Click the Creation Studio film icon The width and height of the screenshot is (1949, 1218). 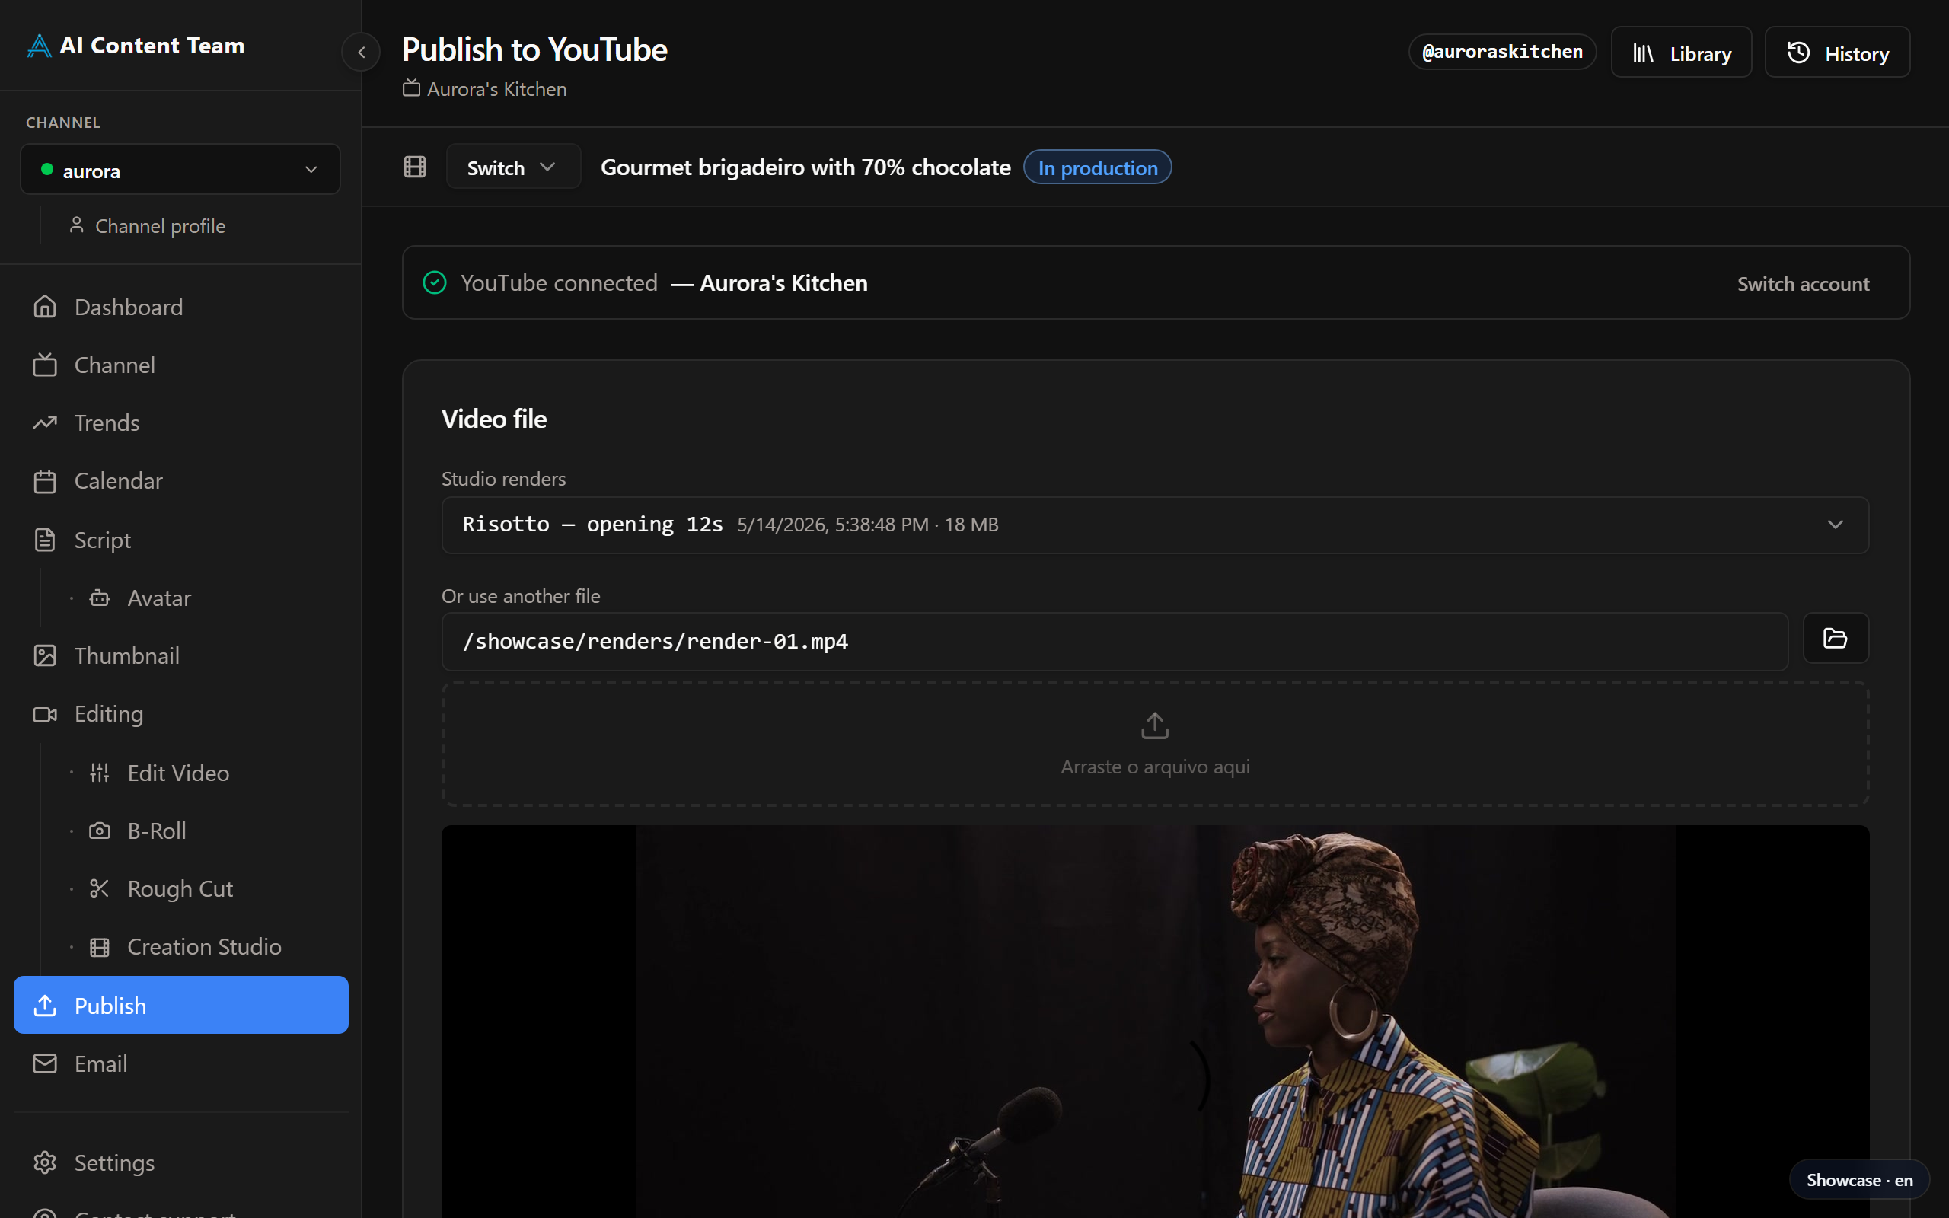pos(99,946)
